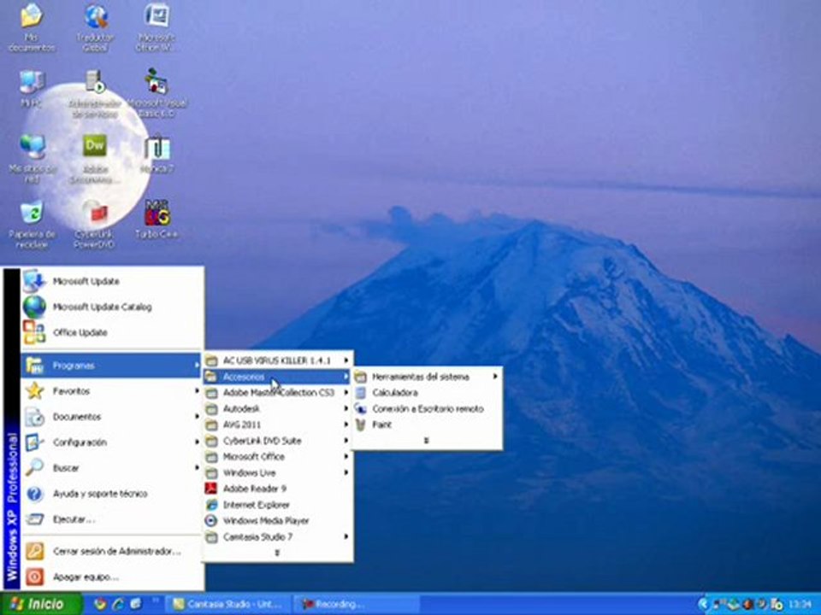
Task: Expand Adobe Master Collection CS3 folder
Action: tap(277, 392)
